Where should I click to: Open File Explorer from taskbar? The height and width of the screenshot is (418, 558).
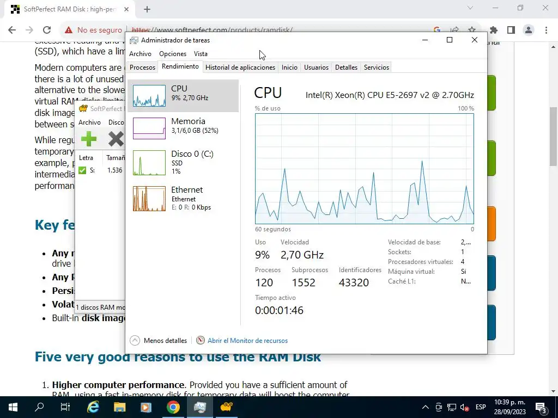point(119,407)
